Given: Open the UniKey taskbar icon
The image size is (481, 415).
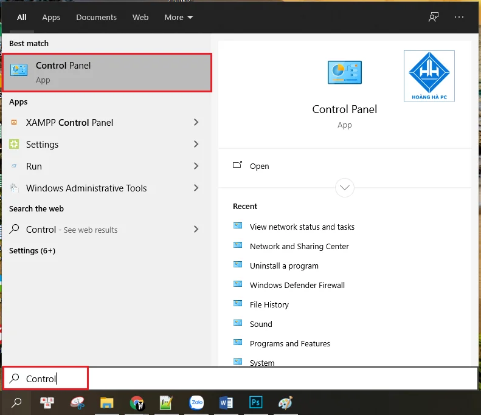Looking at the screenshot, I should point(47,402).
